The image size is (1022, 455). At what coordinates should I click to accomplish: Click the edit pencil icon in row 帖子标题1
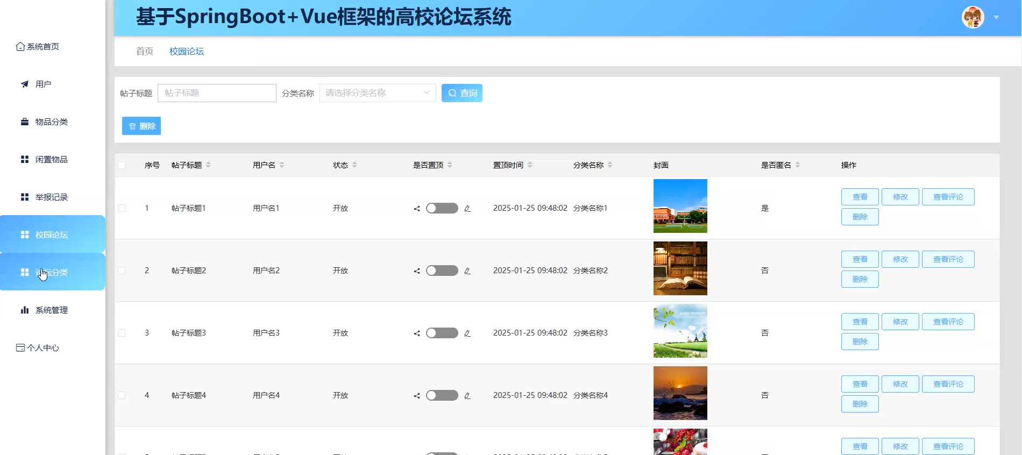(x=467, y=209)
